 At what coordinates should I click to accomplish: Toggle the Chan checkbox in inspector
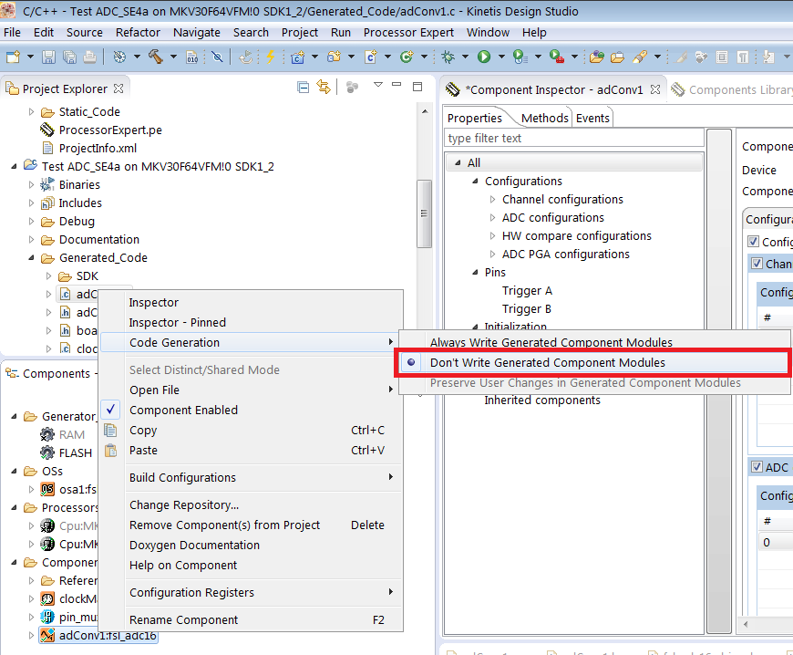pyautogui.click(x=757, y=264)
